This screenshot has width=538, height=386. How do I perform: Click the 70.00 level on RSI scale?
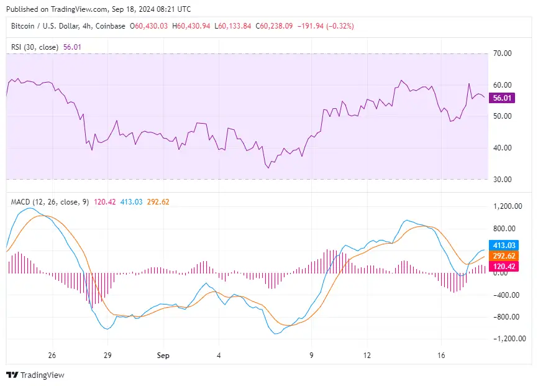tap(504, 54)
